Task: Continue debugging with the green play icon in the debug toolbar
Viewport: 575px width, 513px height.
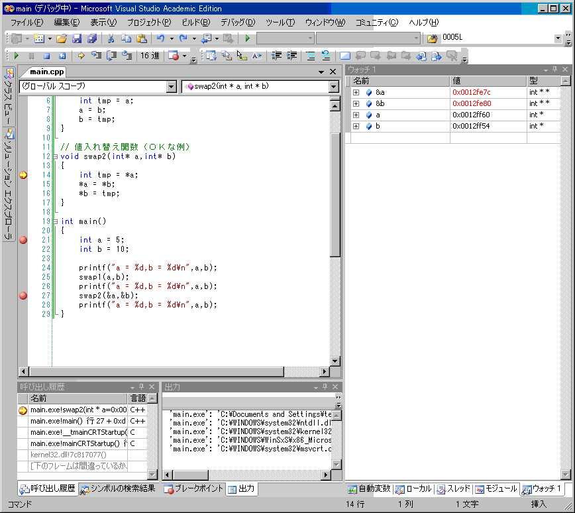Action: click(x=16, y=56)
